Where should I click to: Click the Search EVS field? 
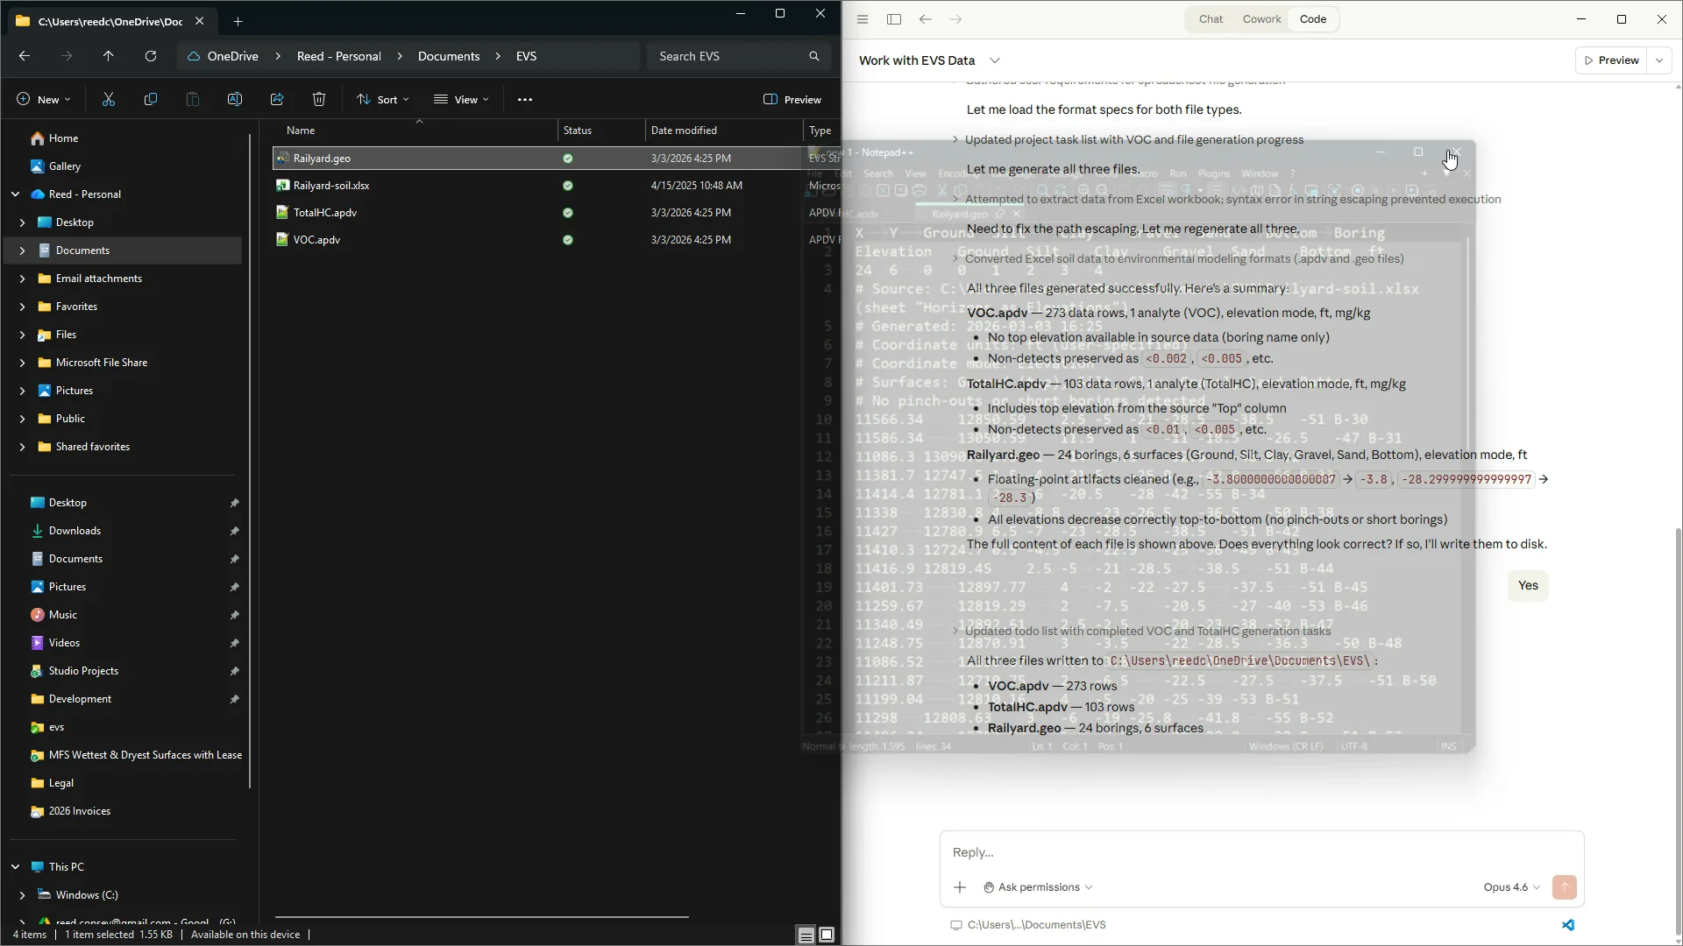(x=739, y=56)
